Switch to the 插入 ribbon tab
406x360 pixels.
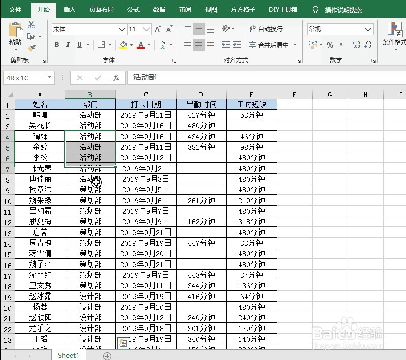pyautogui.click(x=69, y=9)
